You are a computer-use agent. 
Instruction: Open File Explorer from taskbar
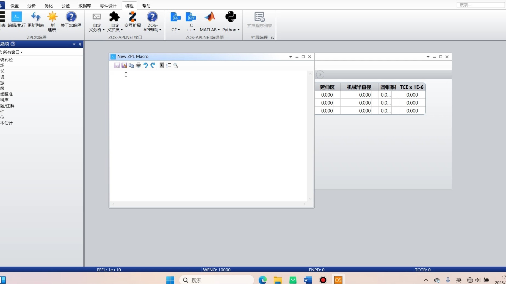coord(278,280)
